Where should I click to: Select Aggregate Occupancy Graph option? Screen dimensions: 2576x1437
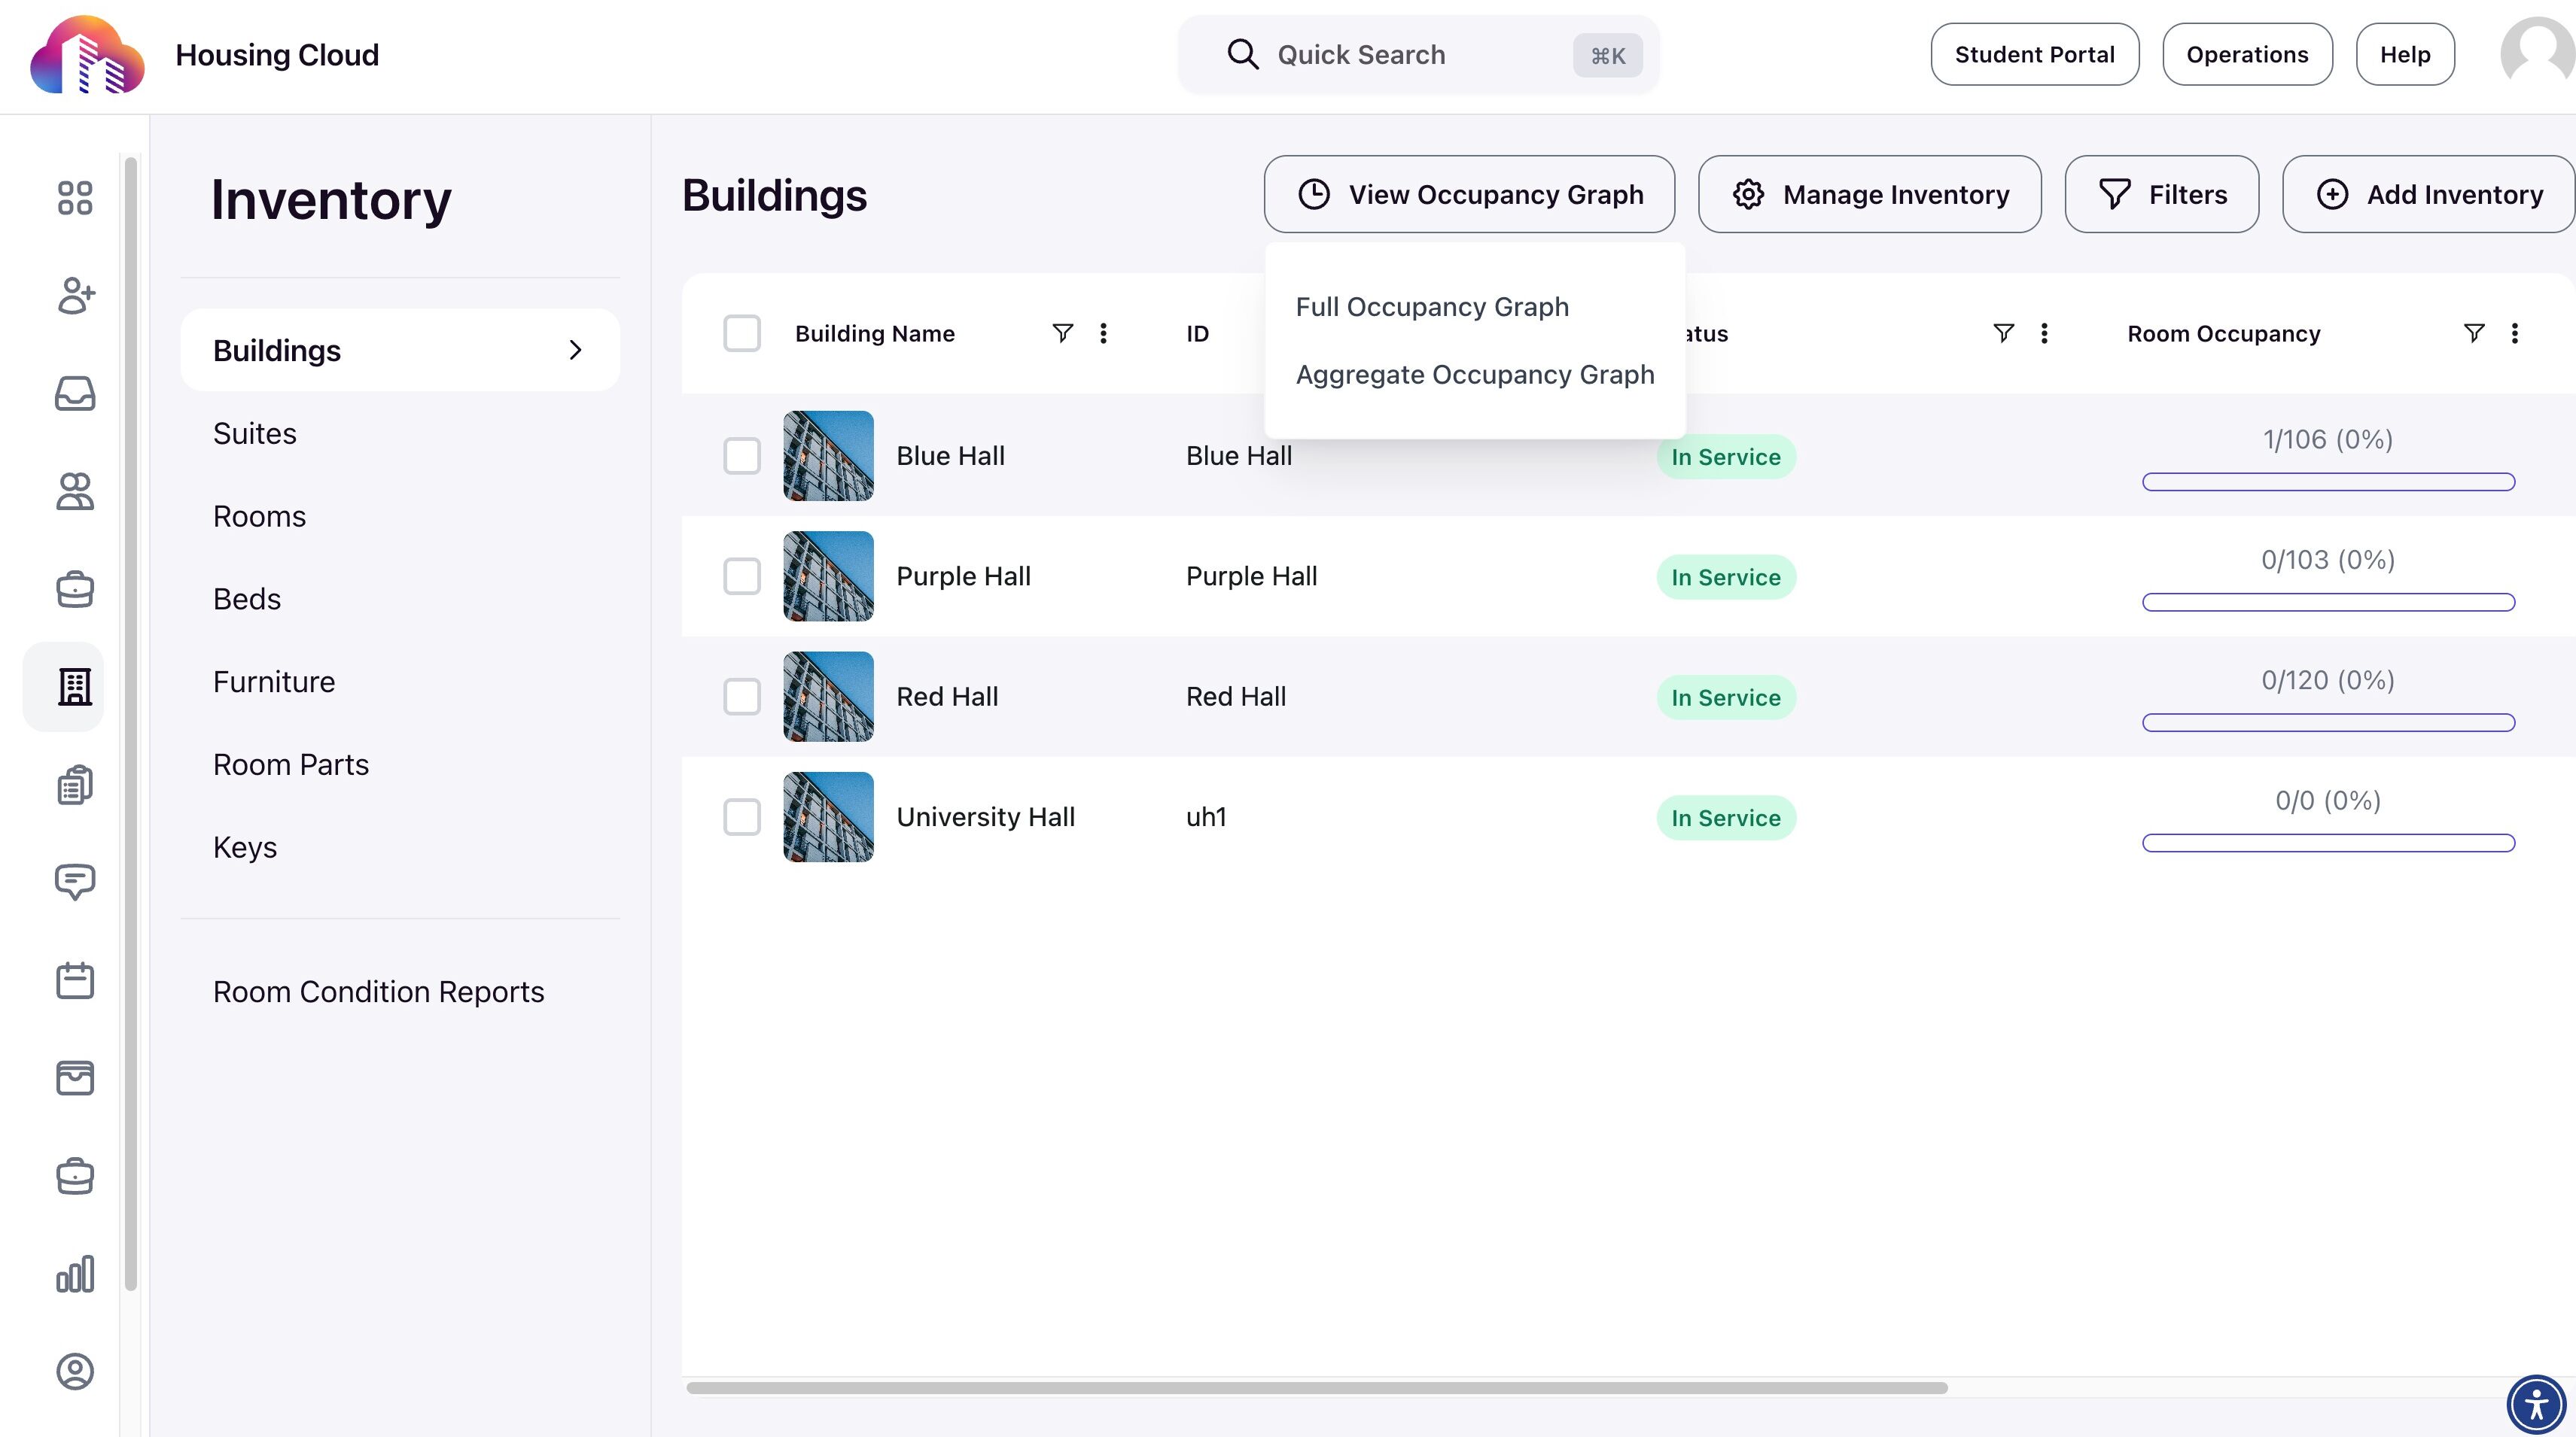pyautogui.click(x=1474, y=375)
